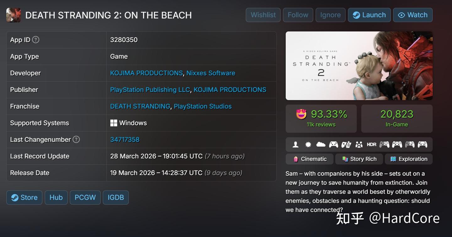The height and width of the screenshot is (237, 452).
Task: Click the App ID help question-mark icon
Action: [x=36, y=40]
